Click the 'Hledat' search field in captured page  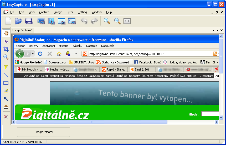tap(210, 114)
